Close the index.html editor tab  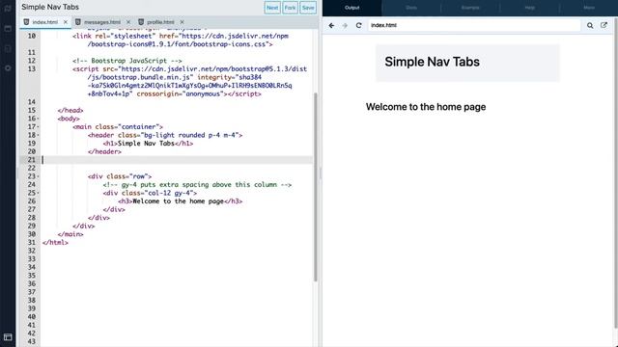pyautogui.click(x=66, y=22)
